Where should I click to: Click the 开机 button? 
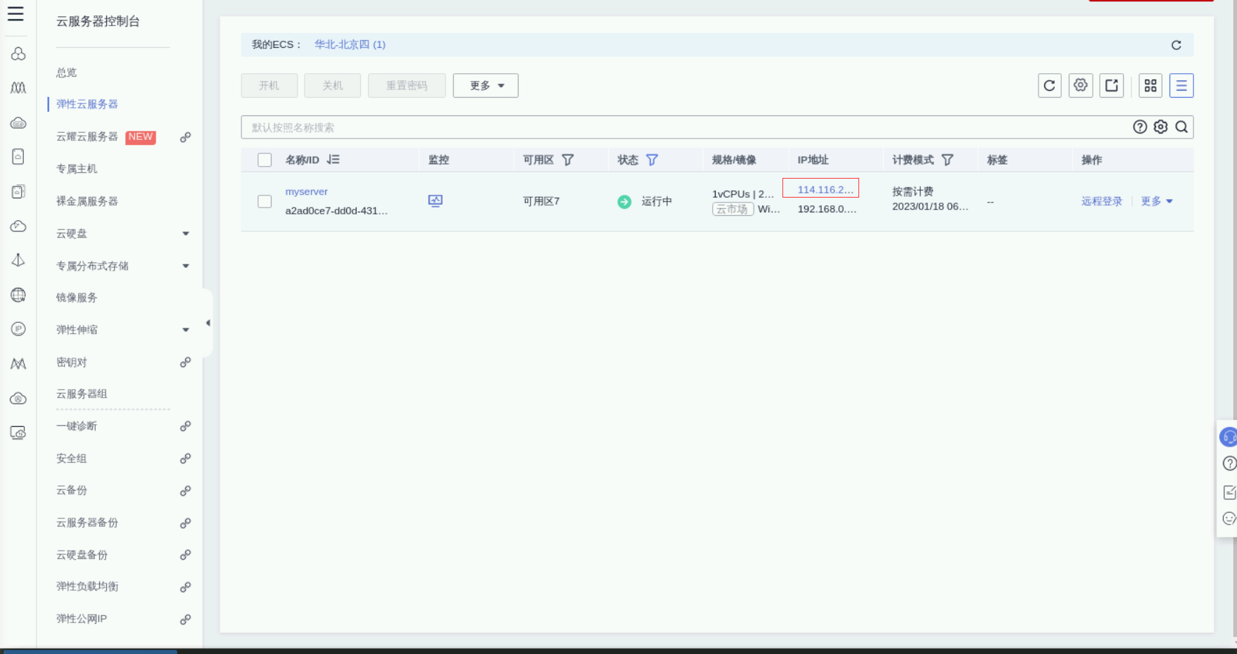click(x=269, y=86)
